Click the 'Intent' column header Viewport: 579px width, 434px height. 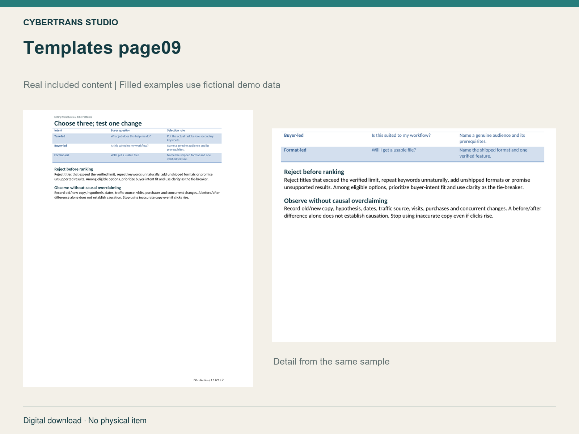58,130
